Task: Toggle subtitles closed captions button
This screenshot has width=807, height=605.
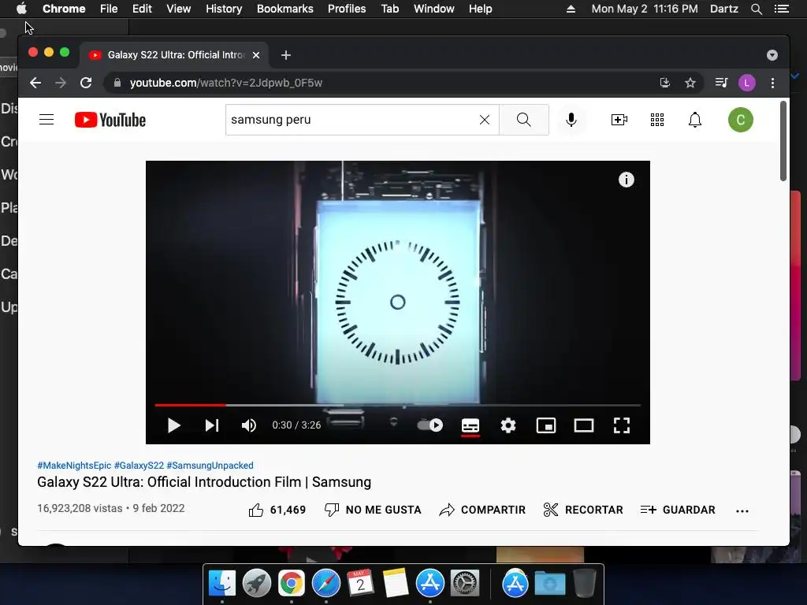Action: (470, 425)
